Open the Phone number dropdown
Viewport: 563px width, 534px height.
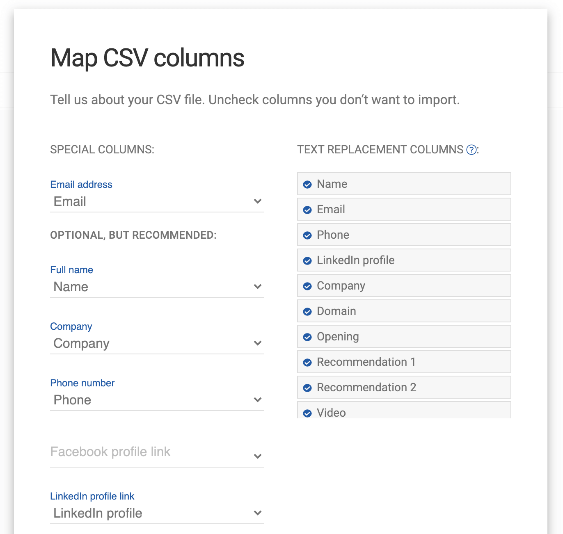point(157,400)
